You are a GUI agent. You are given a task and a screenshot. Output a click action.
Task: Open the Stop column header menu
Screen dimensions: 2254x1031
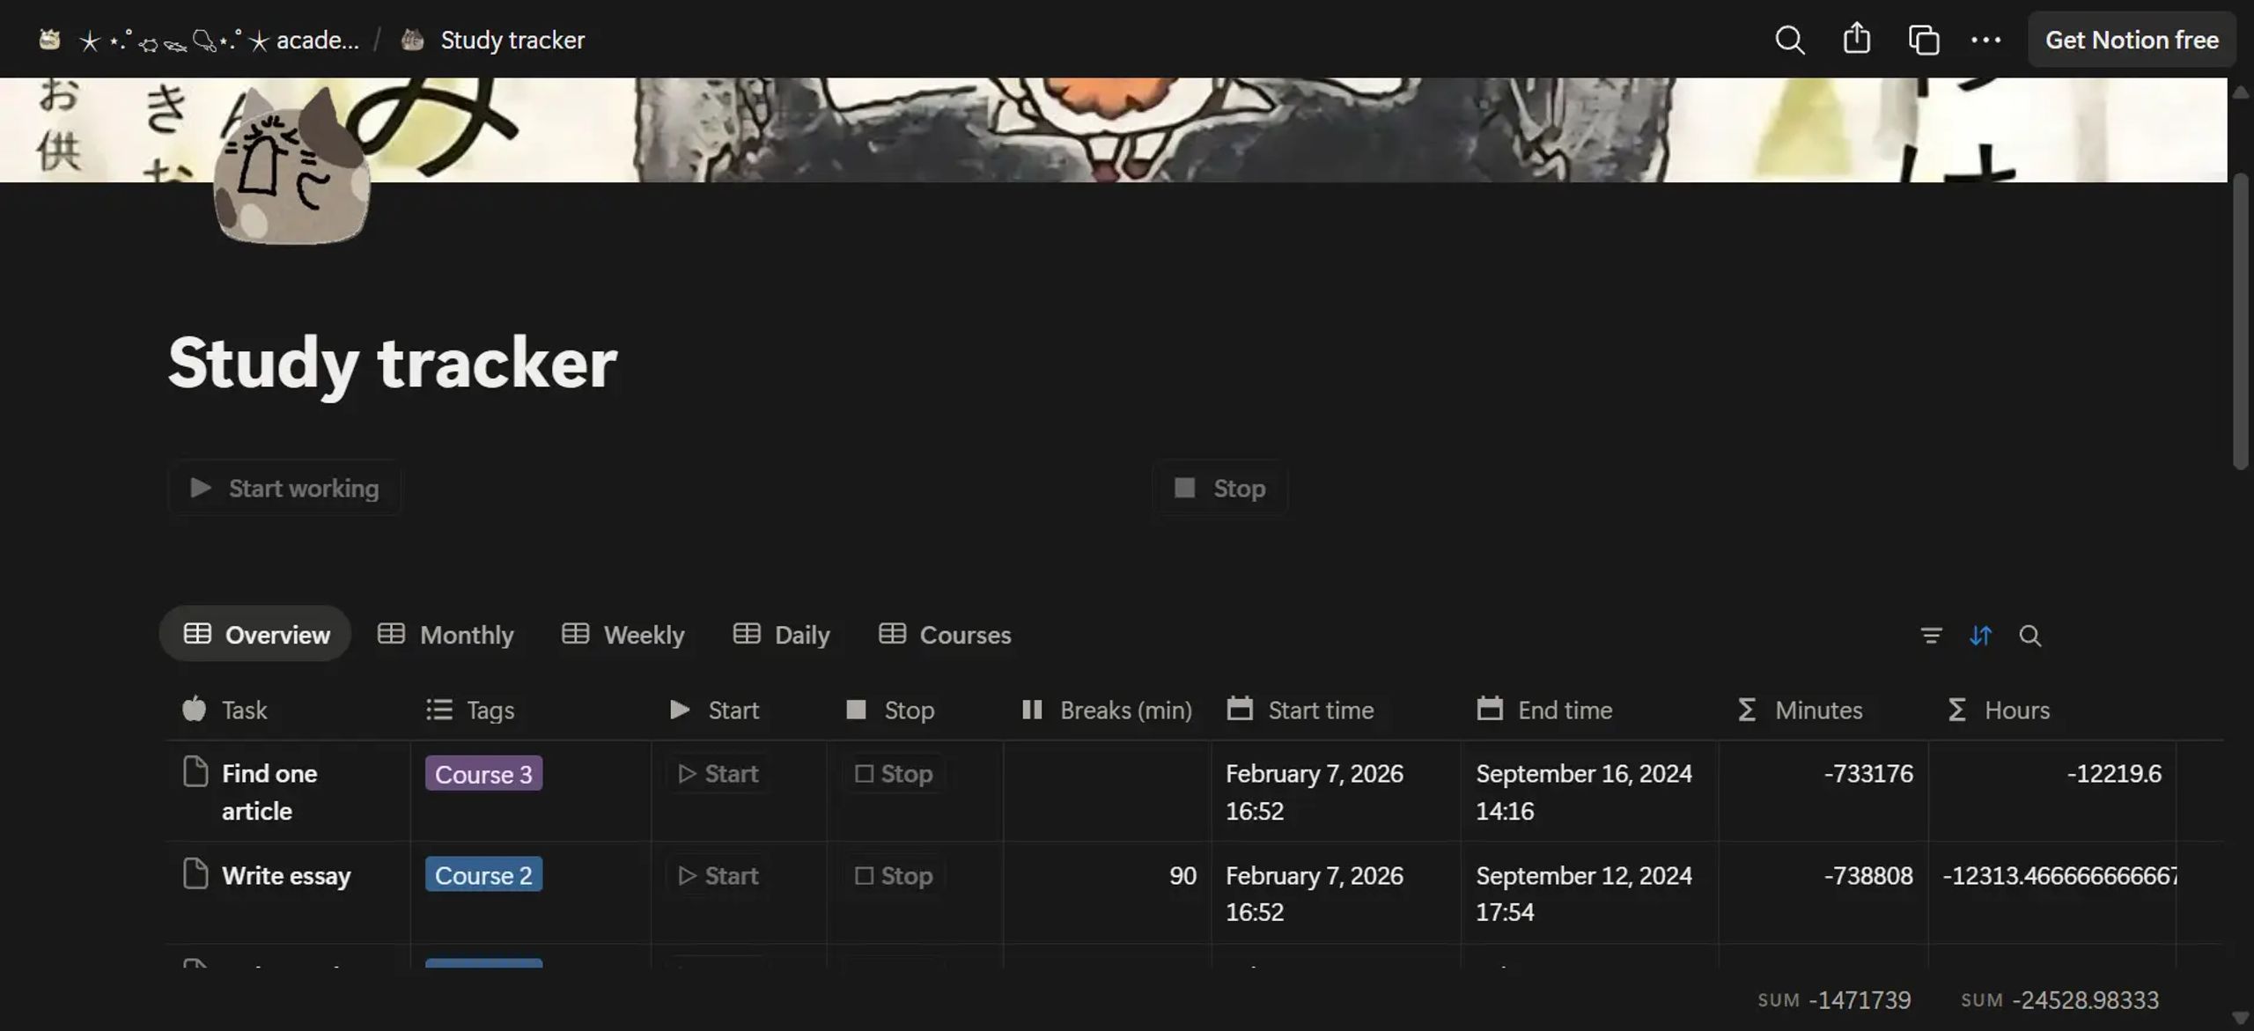click(915, 710)
